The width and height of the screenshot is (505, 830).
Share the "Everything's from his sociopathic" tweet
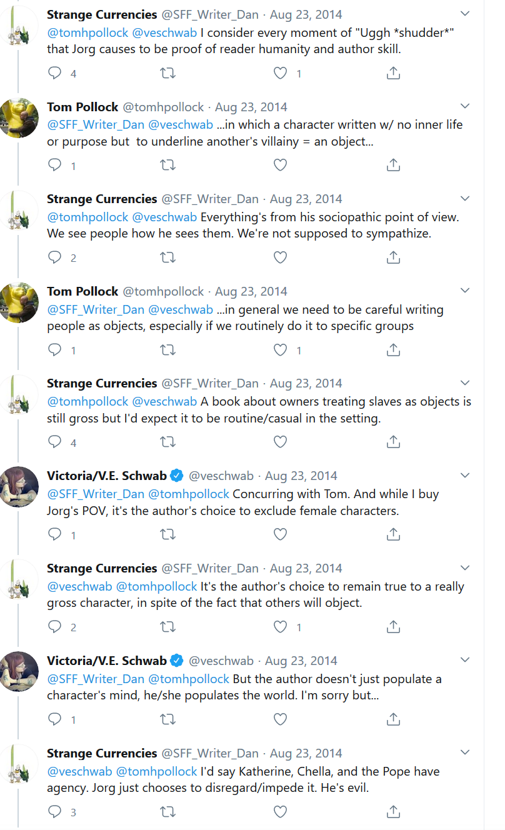[x=393, y=257]
